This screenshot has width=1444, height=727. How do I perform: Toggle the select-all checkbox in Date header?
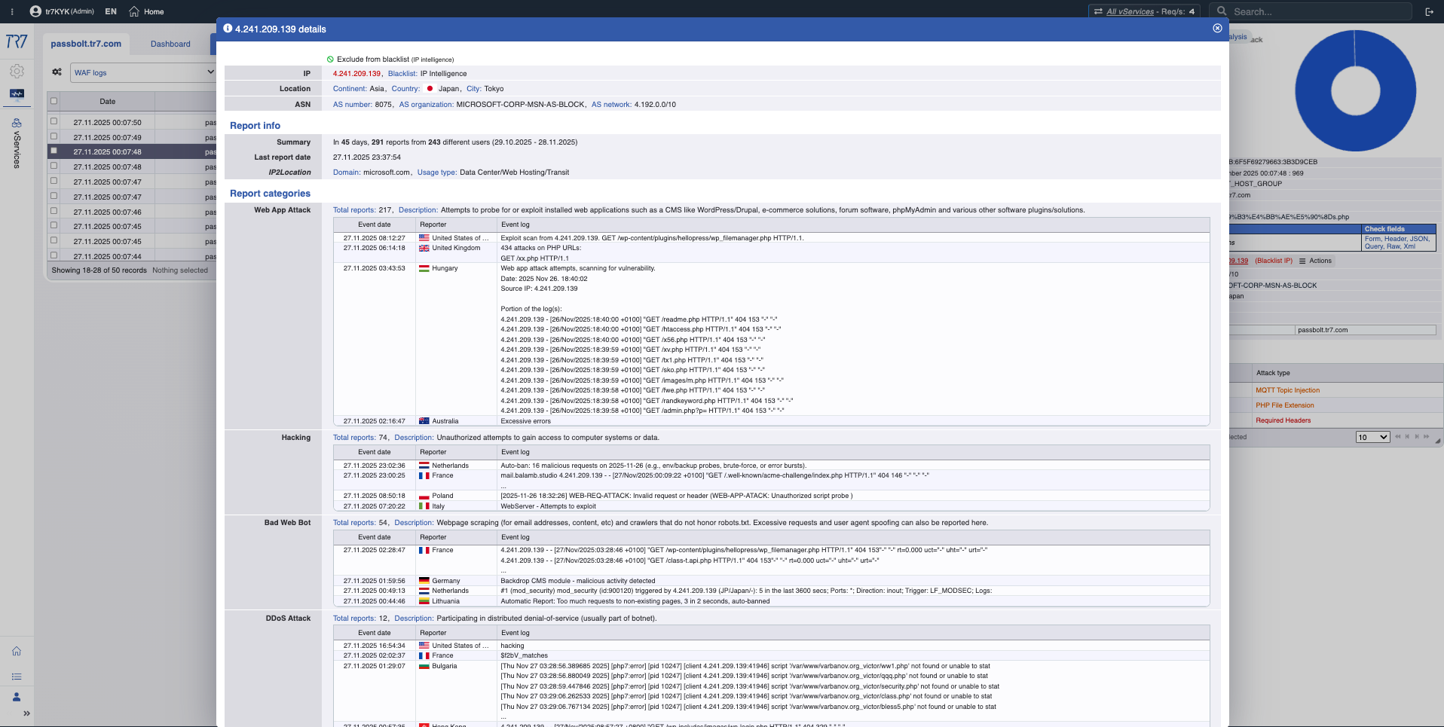coord(54,101)
